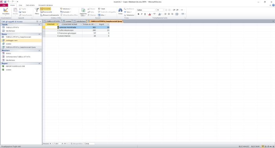Viewport: 275px width, 148px height.
Task: Open the Selezione filter dropdown
Action: click(x=66, y=9)
